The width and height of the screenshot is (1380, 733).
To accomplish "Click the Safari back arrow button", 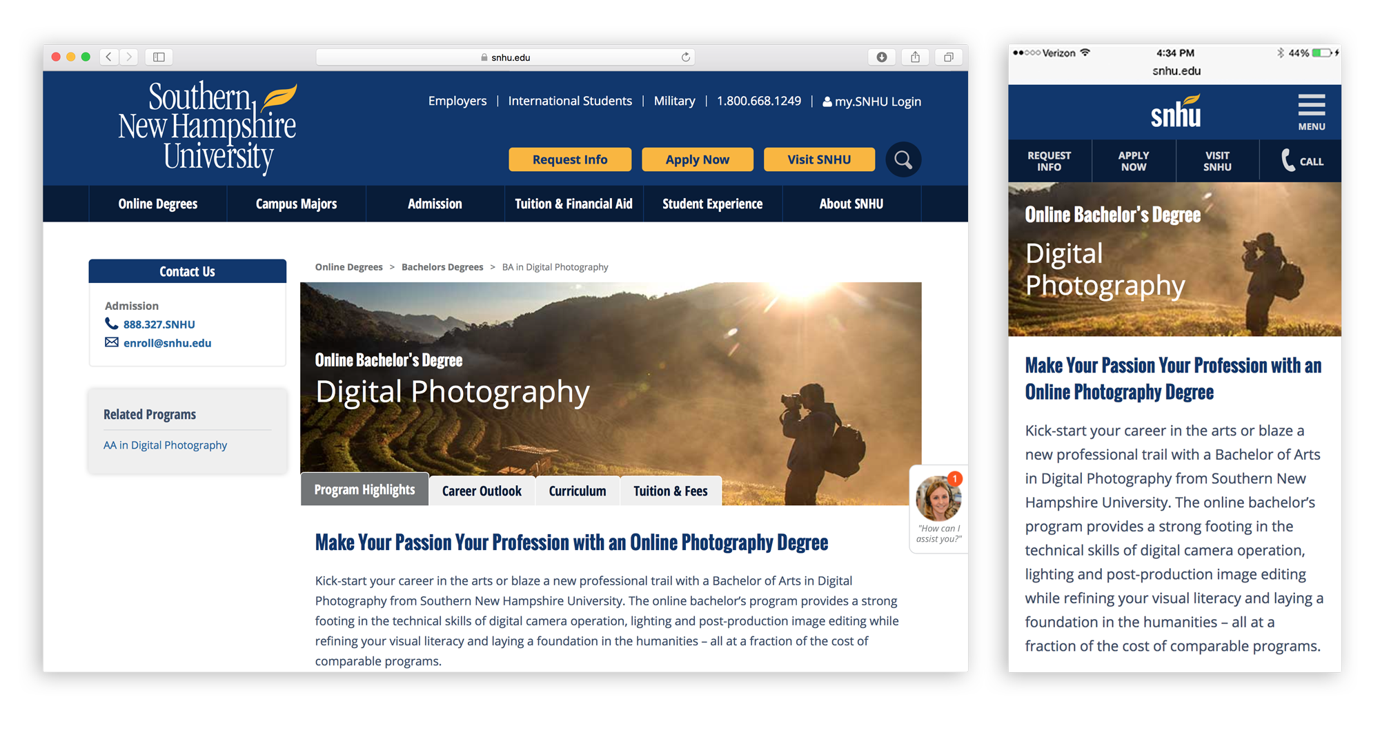I will (109, 57).
